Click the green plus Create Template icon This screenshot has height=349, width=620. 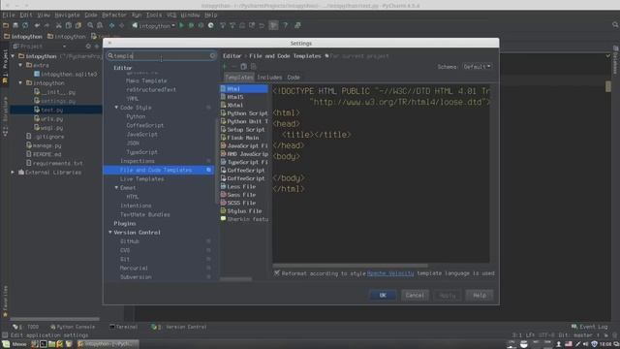click(225, 67)
